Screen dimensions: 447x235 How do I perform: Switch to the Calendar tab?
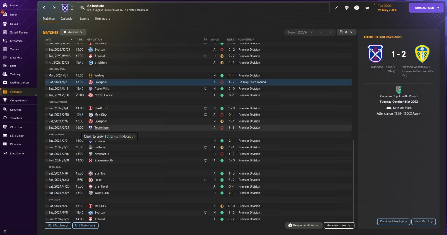pos(67,19)
